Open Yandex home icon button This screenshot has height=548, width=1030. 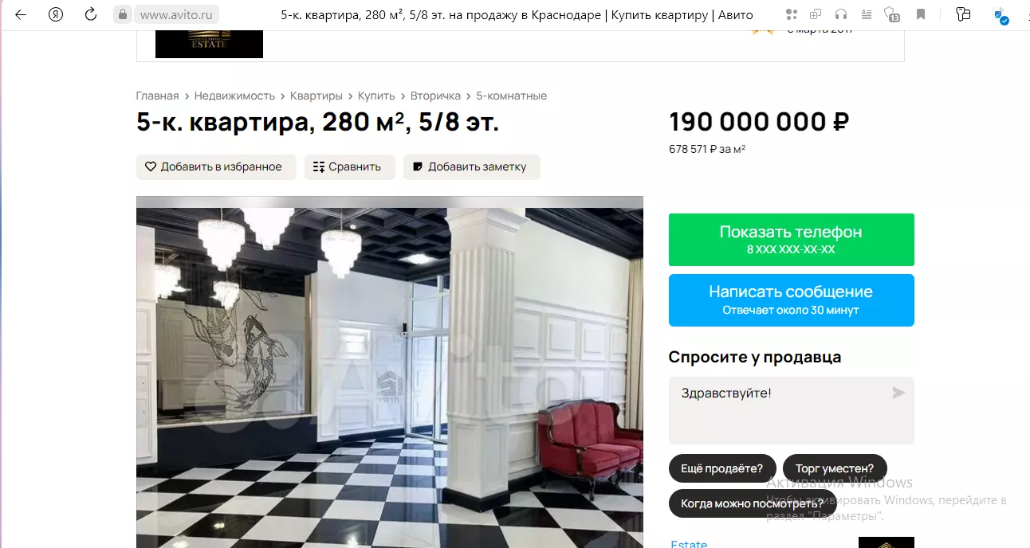[x=55, y=15]
